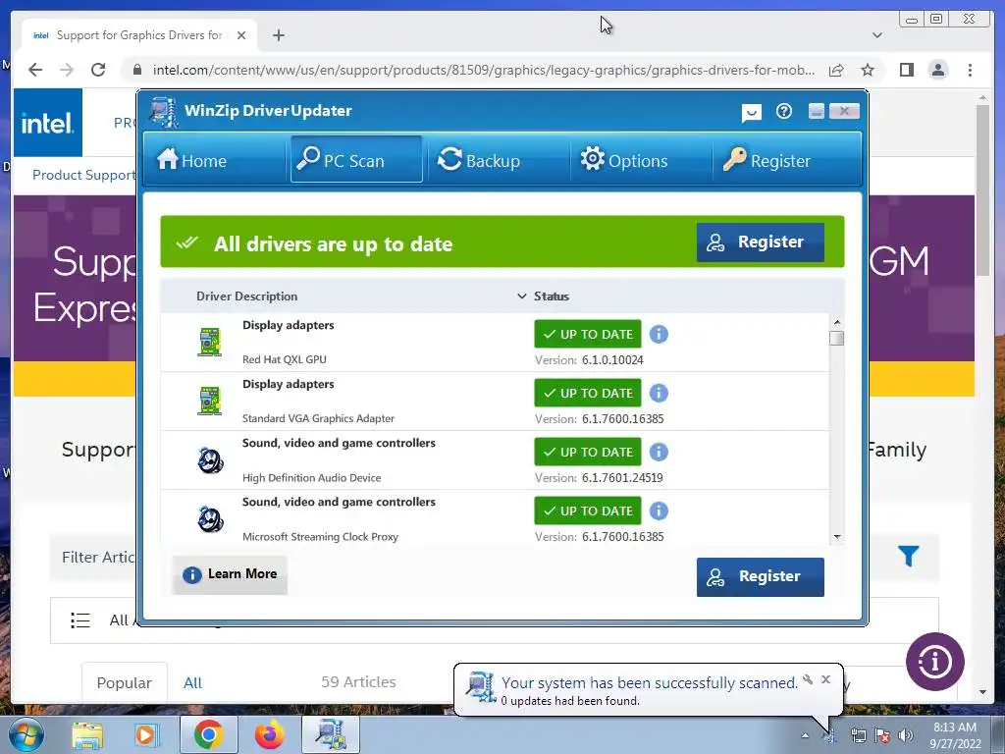1005x754 pixels.
Task: Select the Red Hat QXL GPU text
Action: (x=285, y=359)
